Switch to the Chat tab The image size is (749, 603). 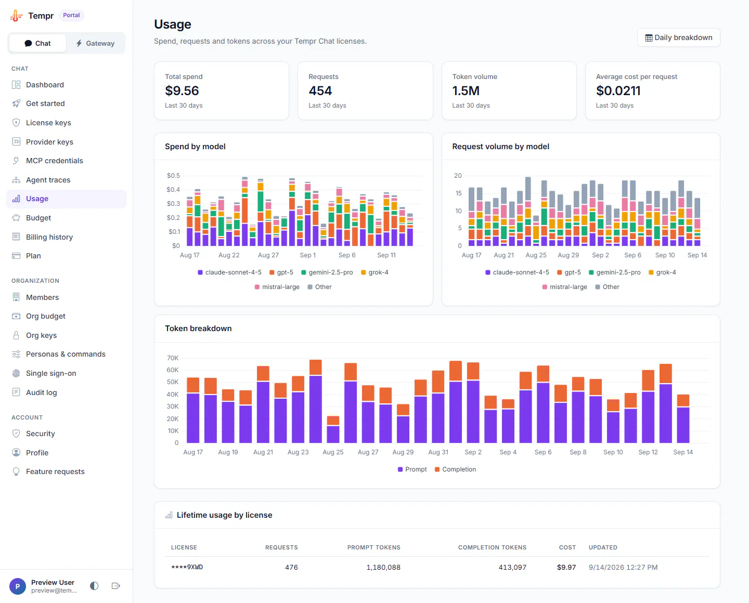click(x=37, y=43)
